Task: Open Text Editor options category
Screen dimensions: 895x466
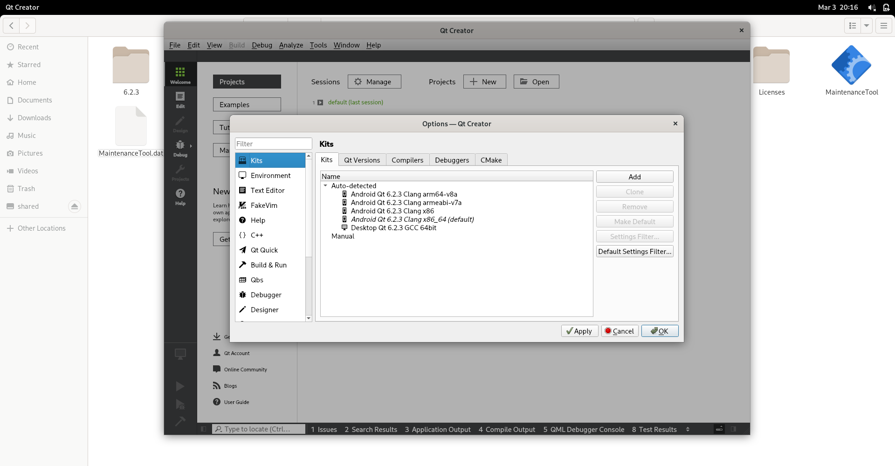Action: coord(270,190)
